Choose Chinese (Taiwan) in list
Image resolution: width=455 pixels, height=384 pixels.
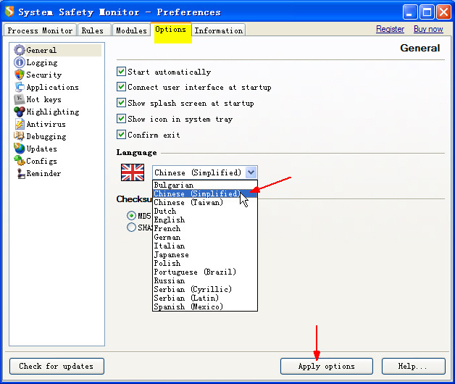[205, 202]
